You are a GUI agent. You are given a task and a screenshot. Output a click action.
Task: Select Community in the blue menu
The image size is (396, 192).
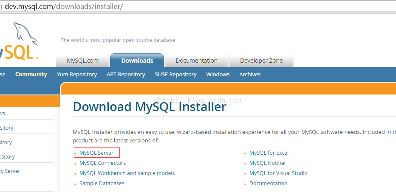31,74
